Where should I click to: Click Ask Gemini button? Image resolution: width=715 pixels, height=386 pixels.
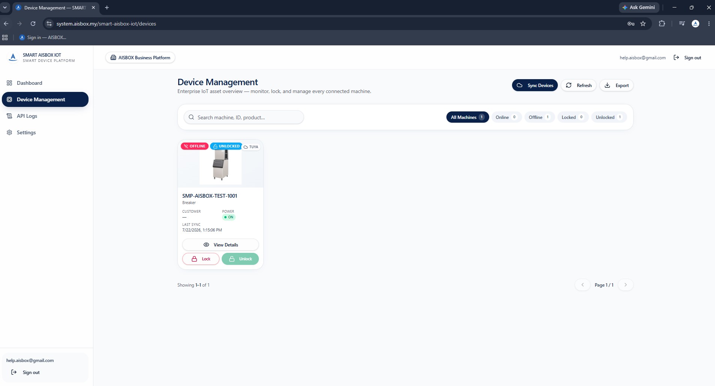(639, 8)
